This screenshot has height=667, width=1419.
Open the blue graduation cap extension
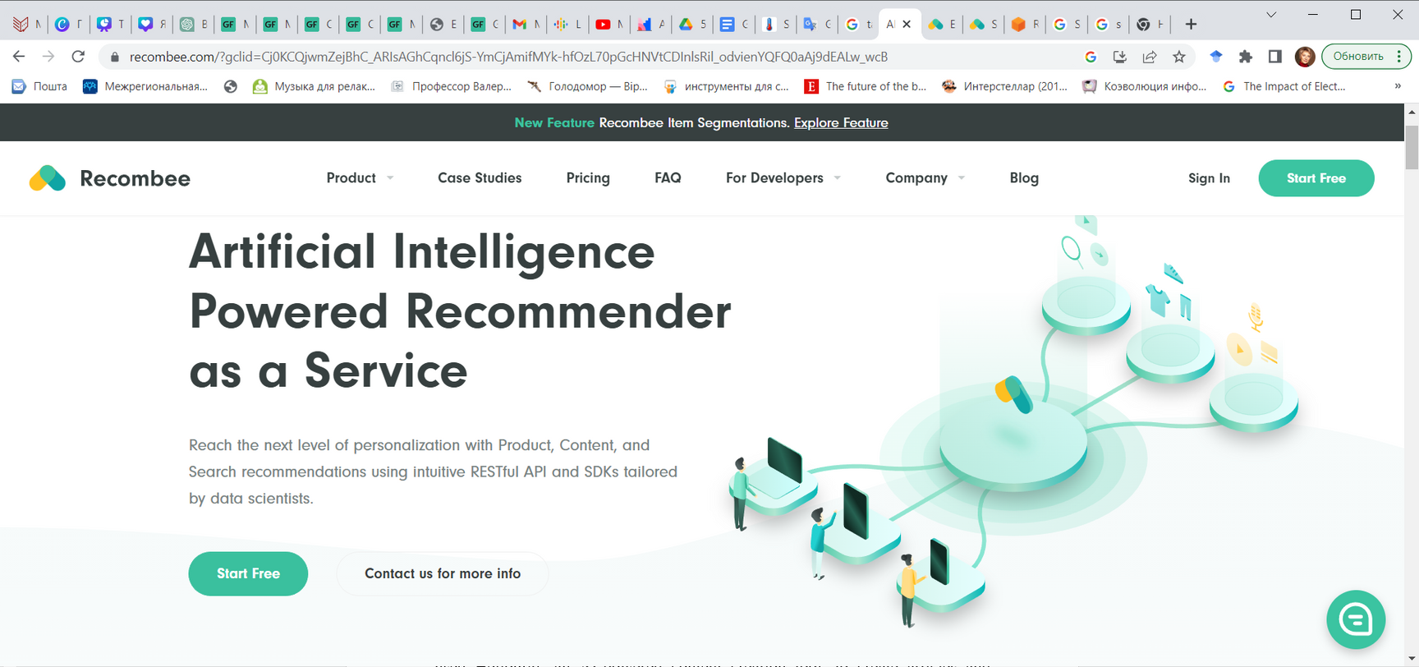(x=1216, y=56)
